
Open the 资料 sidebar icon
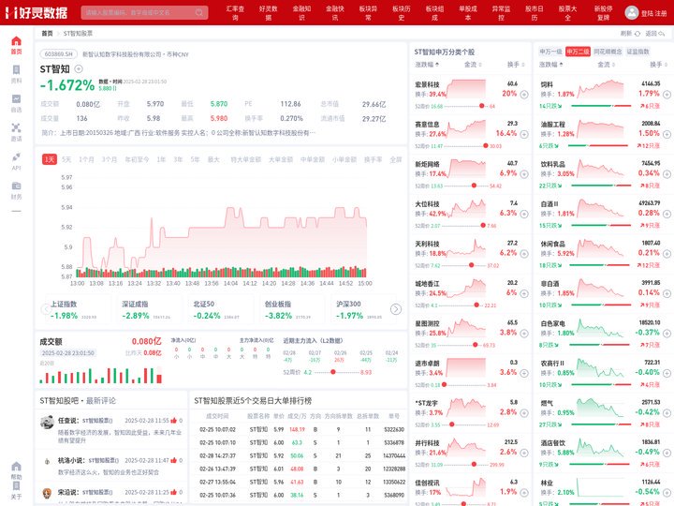pos(16,70)
